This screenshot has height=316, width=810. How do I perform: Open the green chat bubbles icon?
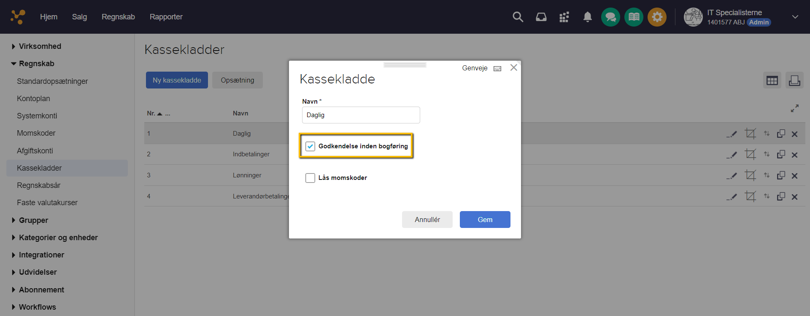point(610,17)
